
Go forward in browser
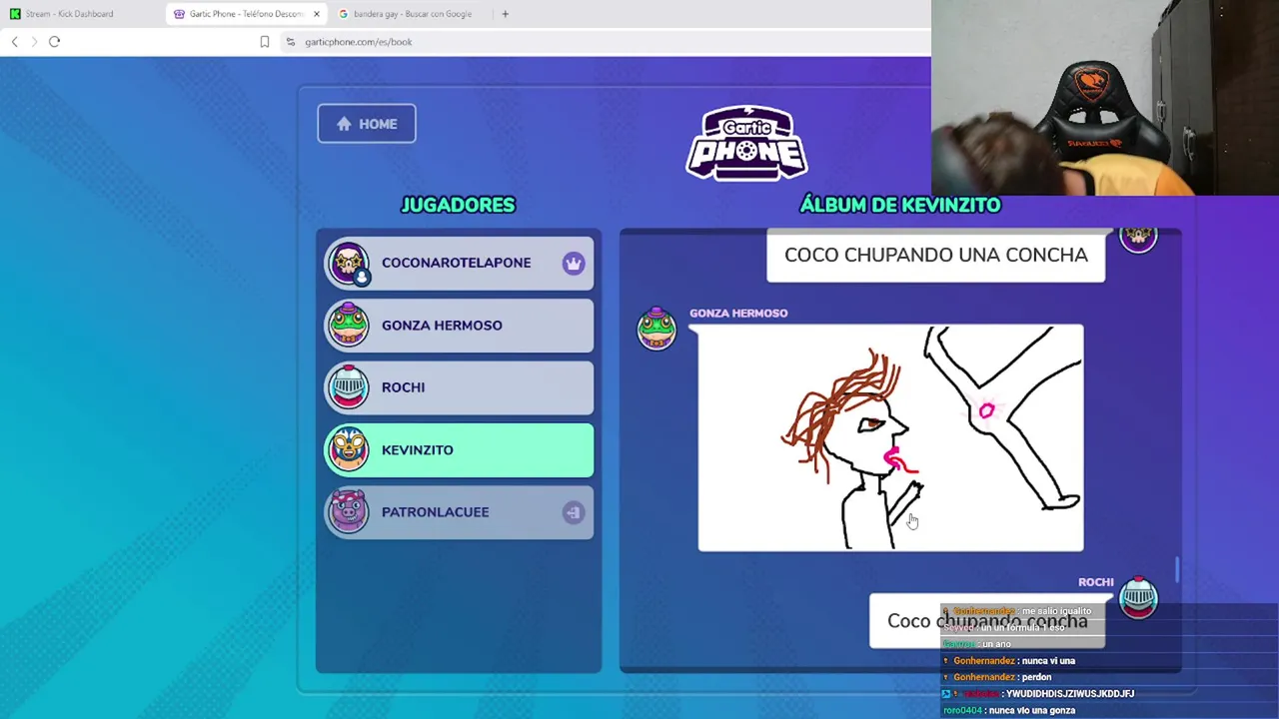[34, 42]
